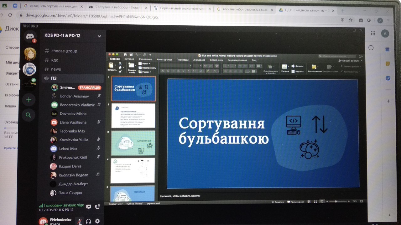The width and height of the screenshot is (401, 225).
Task: Open the Фигуры shapes dropdown
Action: [x=297, y=66]
